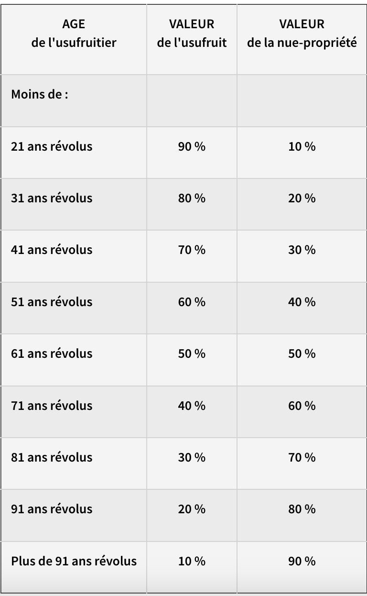The width and height of the screenshot is (367, 596).
Task: Click the 60 % usufruit value
Action: pyautogui.click(x=192, y=302)
